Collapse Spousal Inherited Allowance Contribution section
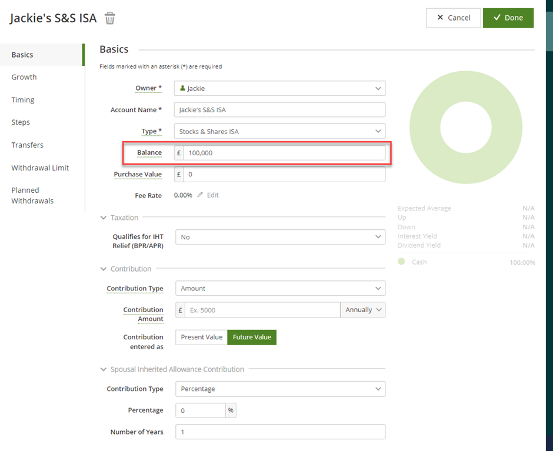 pyautogui.click(x=104, y=369)
